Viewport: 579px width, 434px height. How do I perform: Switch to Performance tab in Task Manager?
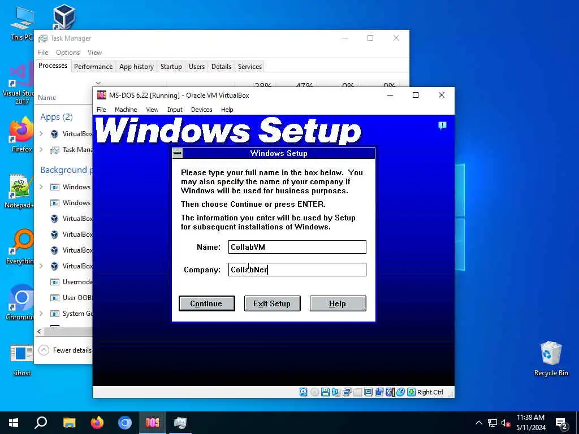(93, 67)
